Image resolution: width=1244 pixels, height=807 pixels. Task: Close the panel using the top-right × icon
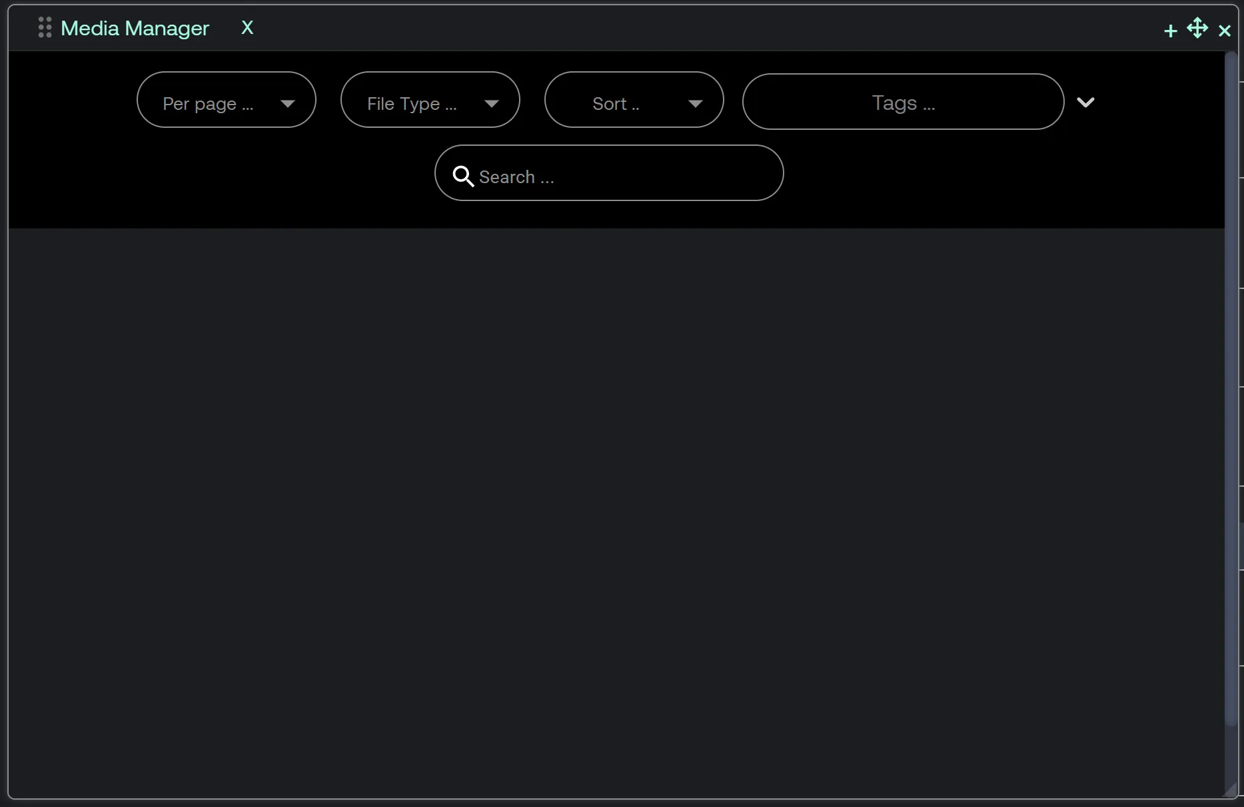click(x=1224, y=31)
